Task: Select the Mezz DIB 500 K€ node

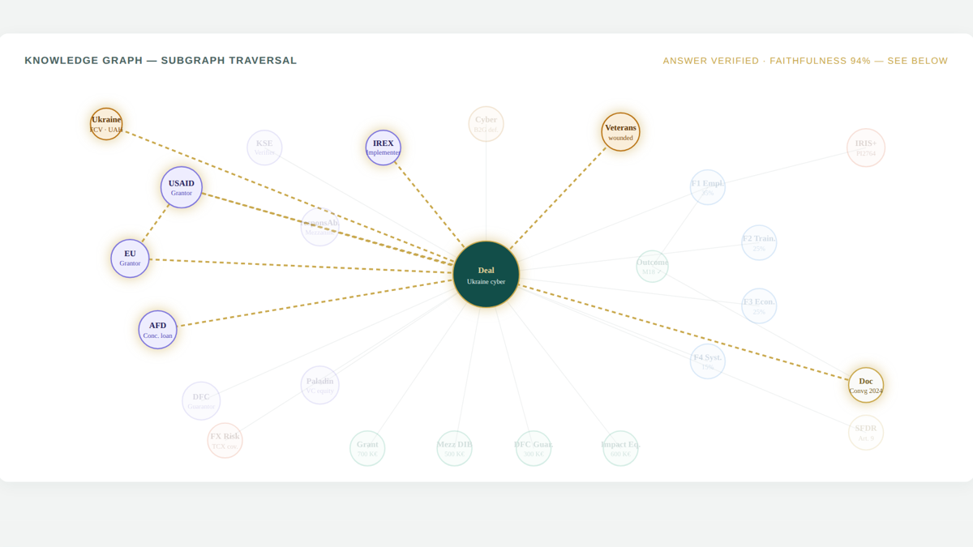Action: click(x=454, y=448)
